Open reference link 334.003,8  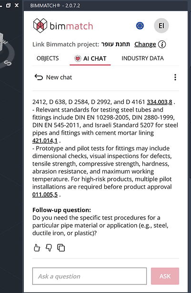click(160, 102)
